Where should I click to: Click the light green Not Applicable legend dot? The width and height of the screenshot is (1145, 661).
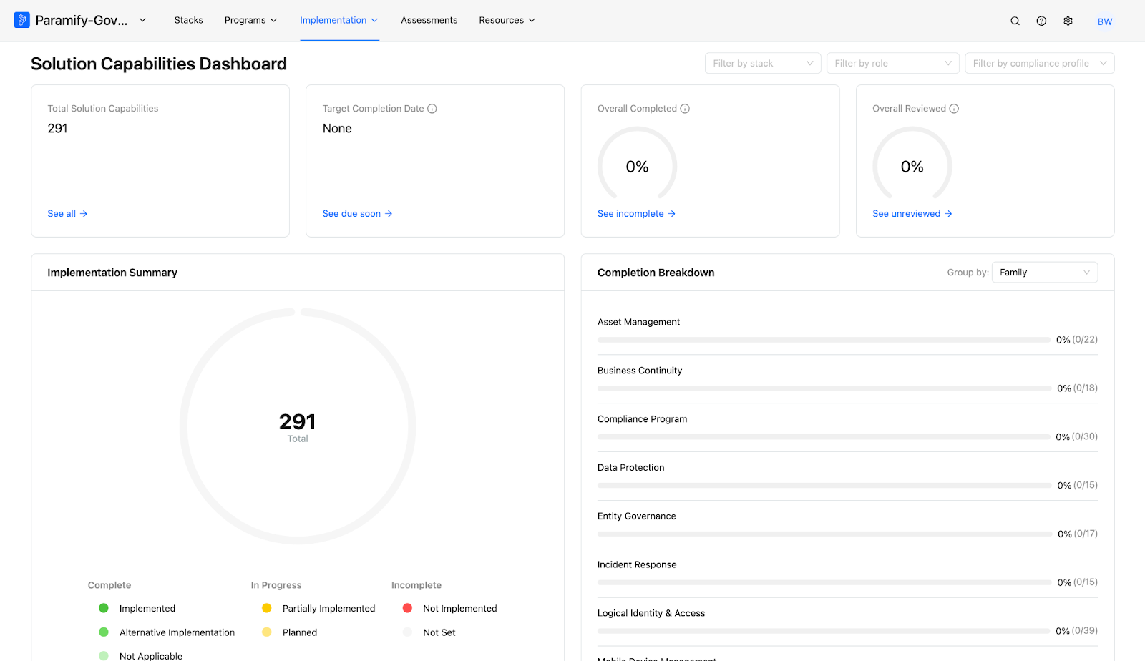(104, 656)
